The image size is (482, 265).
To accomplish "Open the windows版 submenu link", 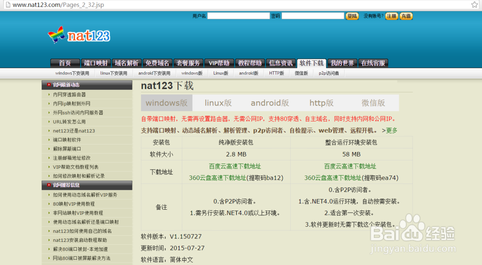I will click(x=192, y=73).
